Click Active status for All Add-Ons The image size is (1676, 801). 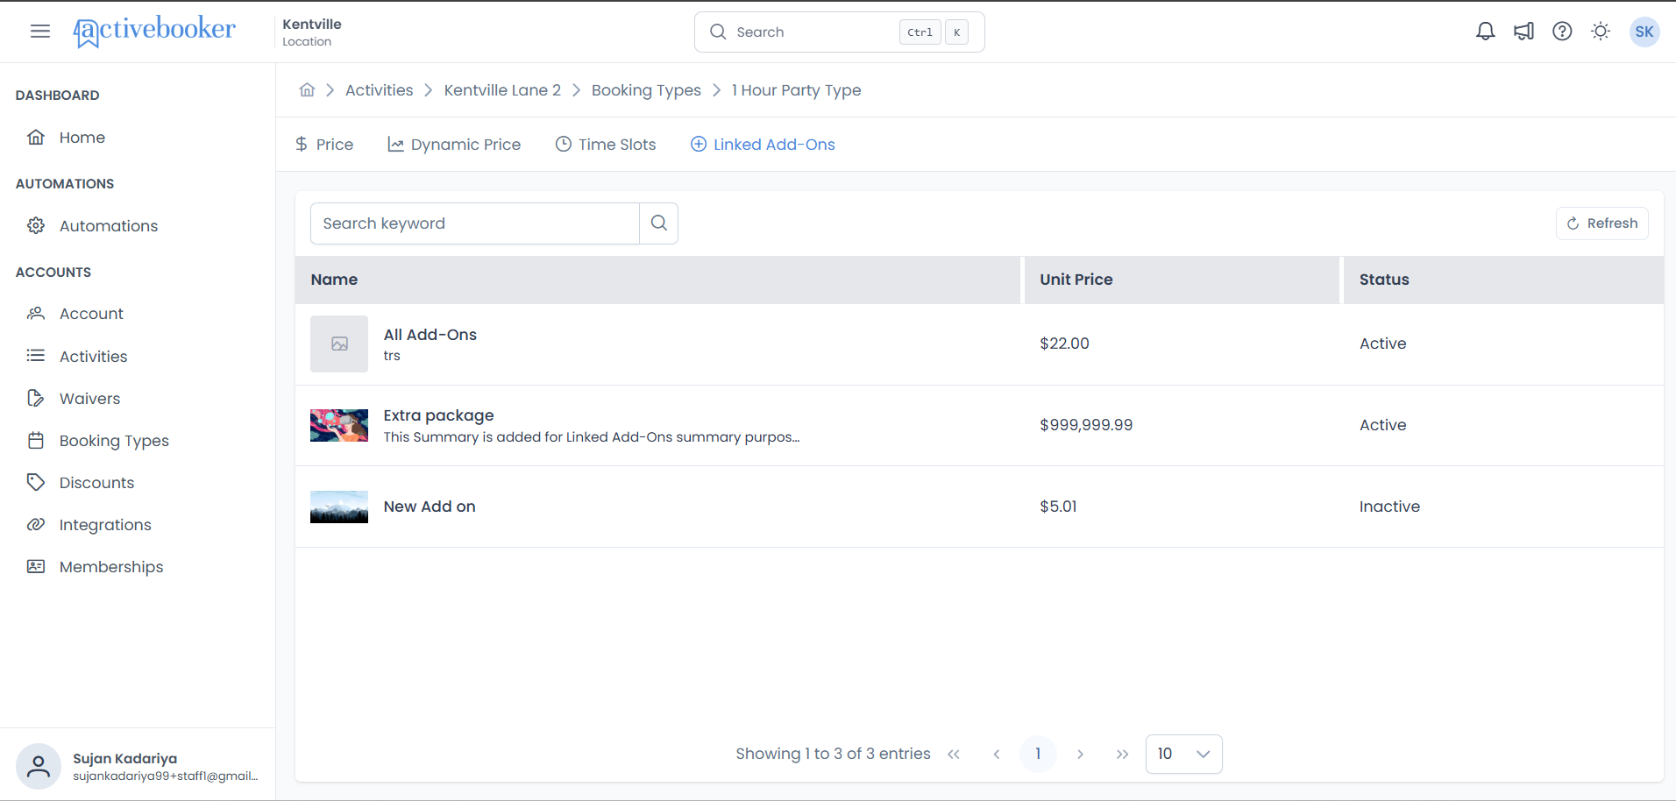[1382, 344]
